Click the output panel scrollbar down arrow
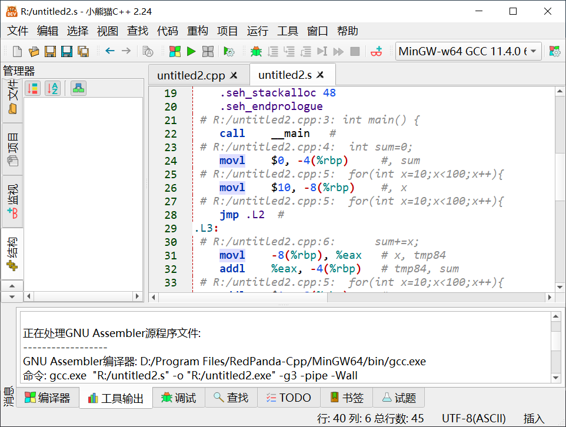566x427 pixels. point(555,378)
